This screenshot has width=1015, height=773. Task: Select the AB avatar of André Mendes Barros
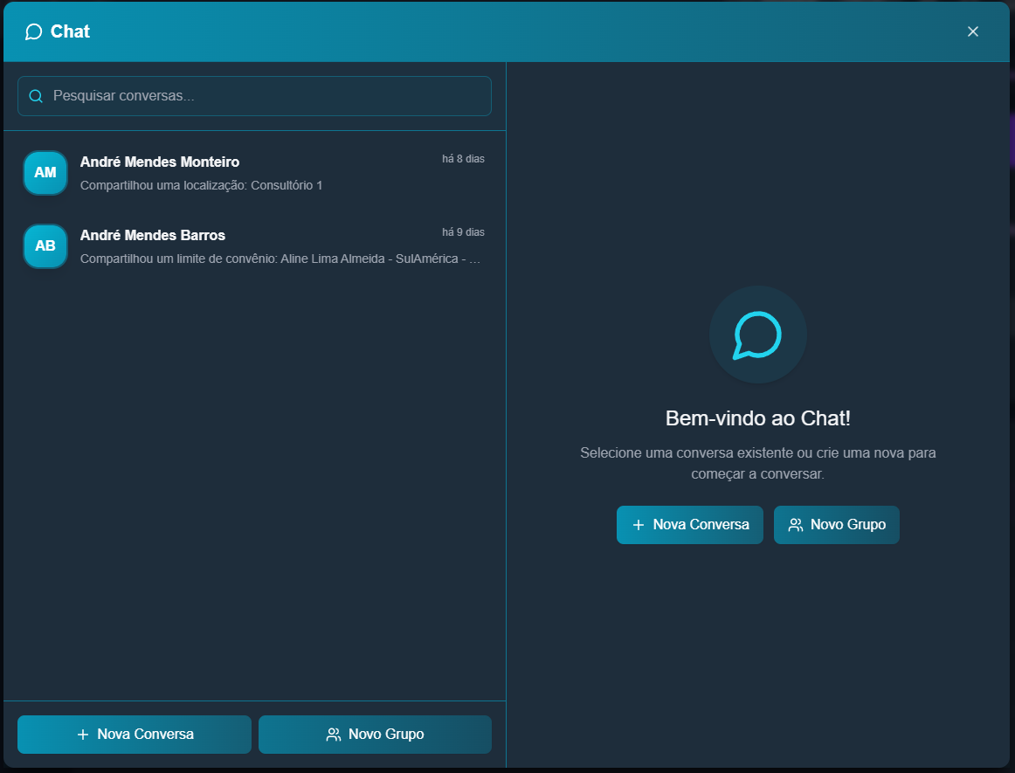pyautogui.click(x=45, y=245)
